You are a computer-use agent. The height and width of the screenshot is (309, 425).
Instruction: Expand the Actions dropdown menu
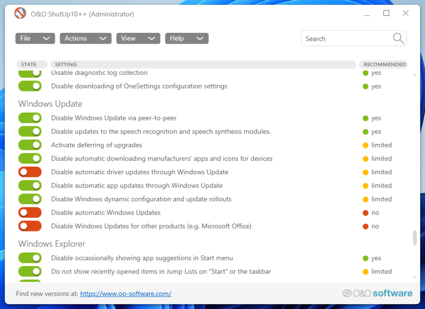coord(85,38)
